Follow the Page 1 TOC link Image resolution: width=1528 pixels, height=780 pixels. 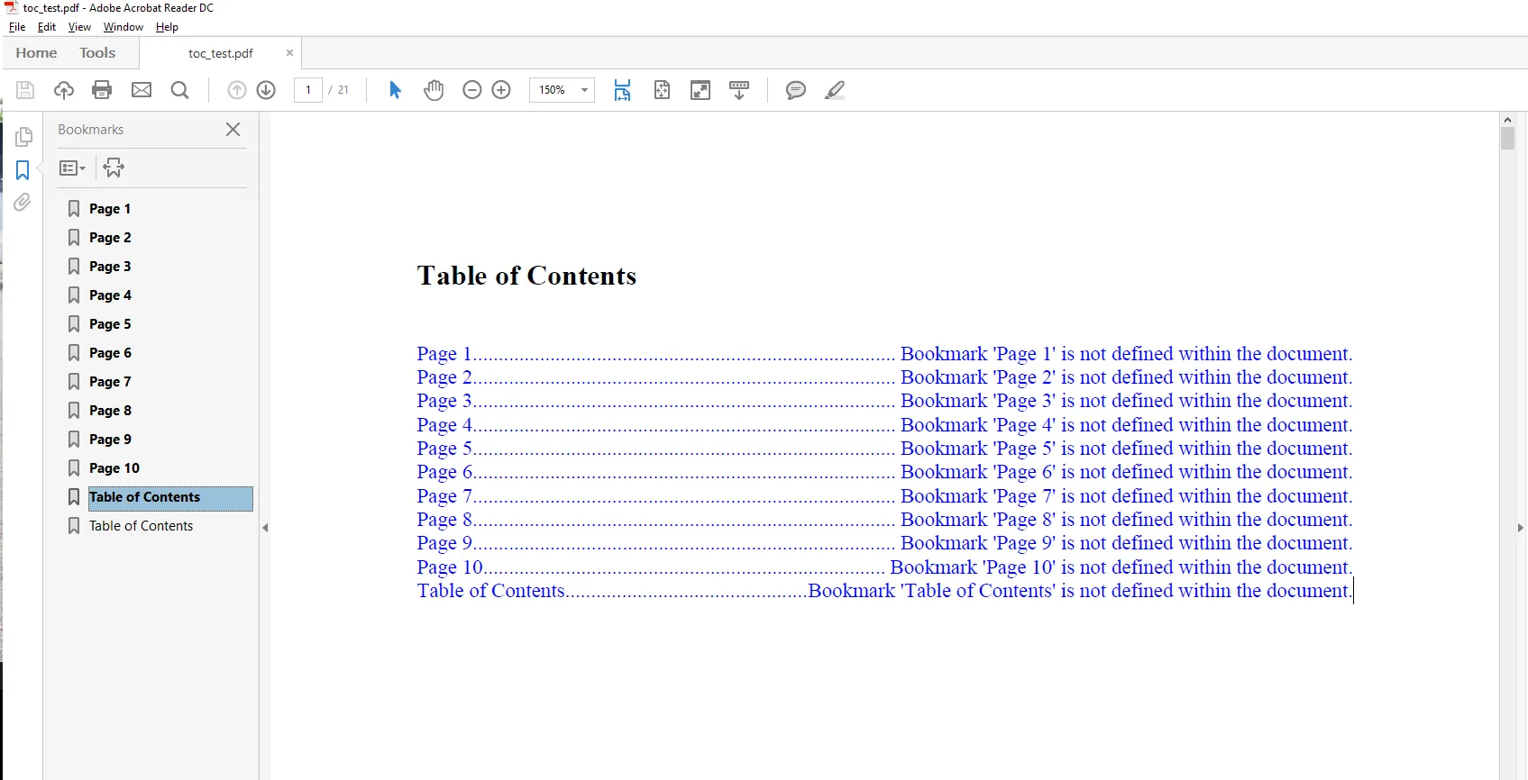pos(884,354)
